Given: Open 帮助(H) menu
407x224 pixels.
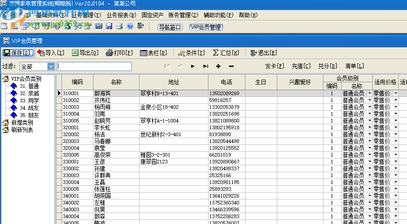Looking at the screenshot, I should click(x=248, y=15).
